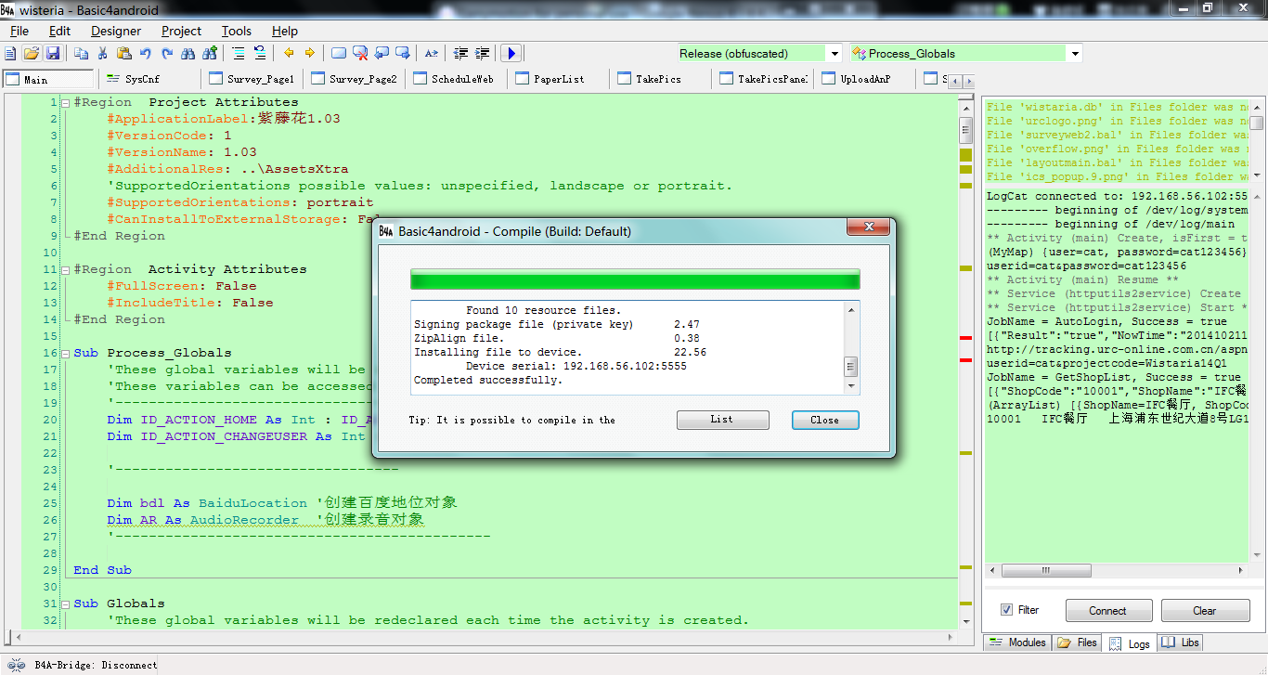The height and width of the screenshot is (675, 1268).
Task: Open the Designer menu
Action: pyautogui.click(x=116, y=31)
